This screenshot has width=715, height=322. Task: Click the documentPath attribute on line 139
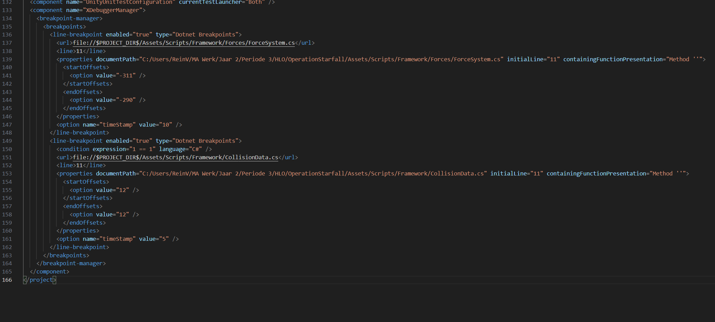pyautogui.click(x=117, y=59)
